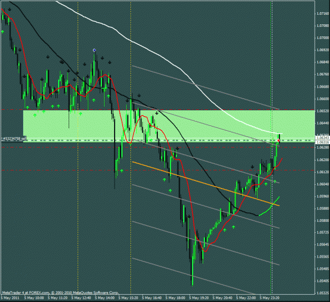The width and height of the screenshot is (330, 302).
Task: Click the red sell entry marker on last candle
Action: [278, 140]
